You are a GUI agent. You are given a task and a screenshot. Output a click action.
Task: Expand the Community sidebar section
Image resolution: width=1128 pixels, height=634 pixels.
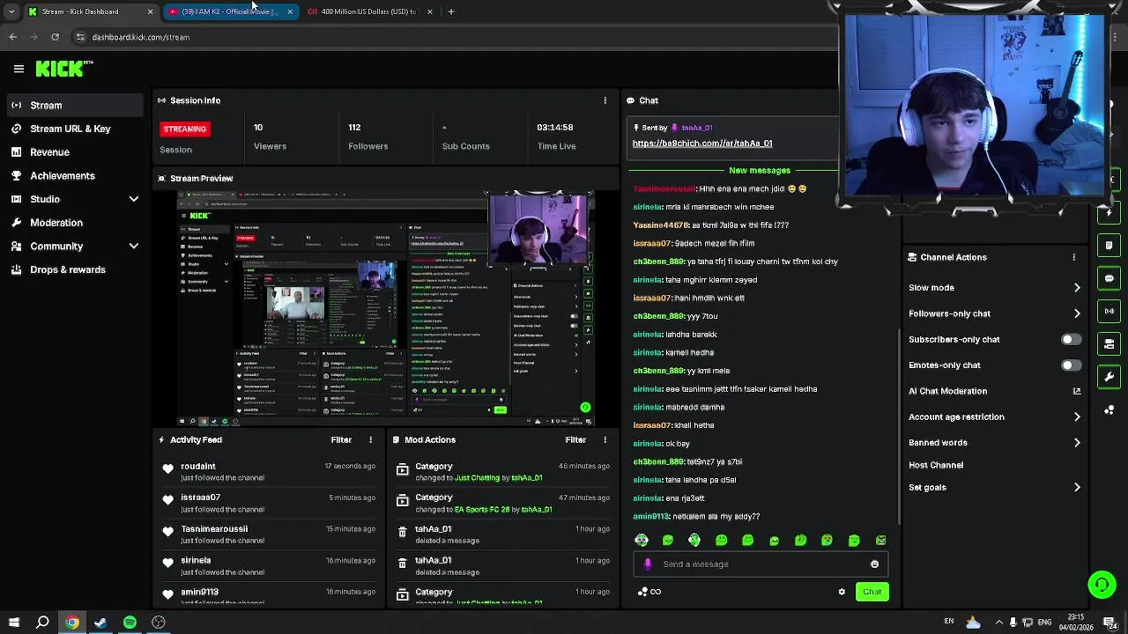pyautogui.click(x=134, y=247)
